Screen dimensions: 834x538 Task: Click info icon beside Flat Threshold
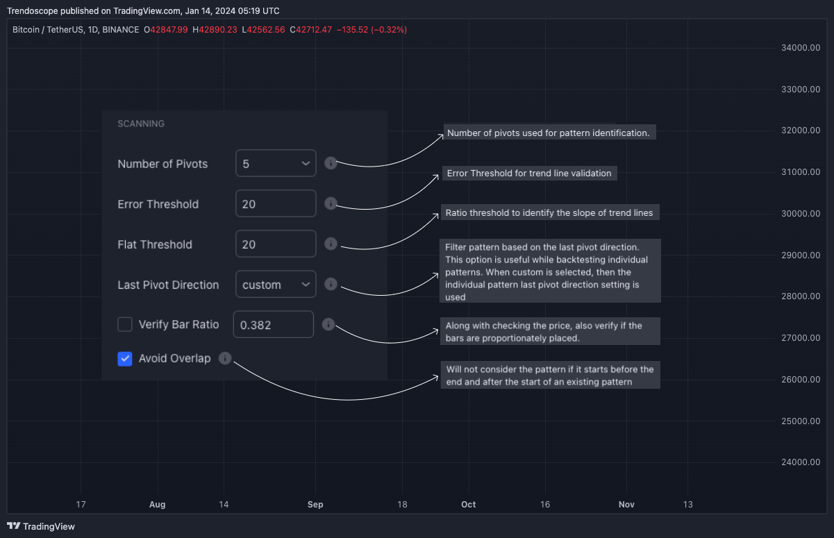coord(331,244)
